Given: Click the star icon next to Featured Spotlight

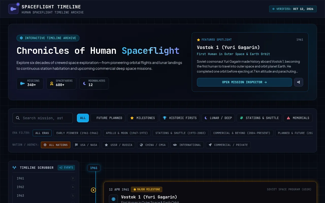Looking at the screenshot, I should (199, 40).
